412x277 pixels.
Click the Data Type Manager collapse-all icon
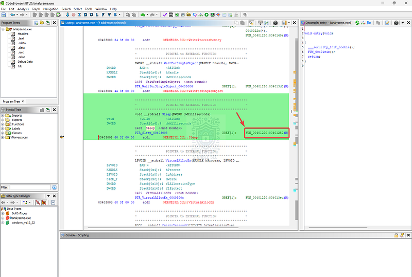[53, 202]
